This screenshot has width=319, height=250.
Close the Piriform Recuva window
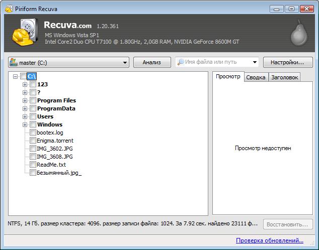point(305,9)
